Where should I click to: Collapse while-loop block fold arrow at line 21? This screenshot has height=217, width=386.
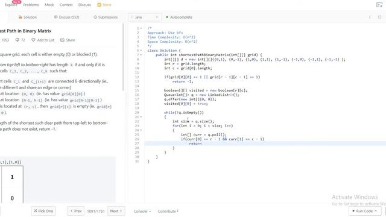(141, 117)
